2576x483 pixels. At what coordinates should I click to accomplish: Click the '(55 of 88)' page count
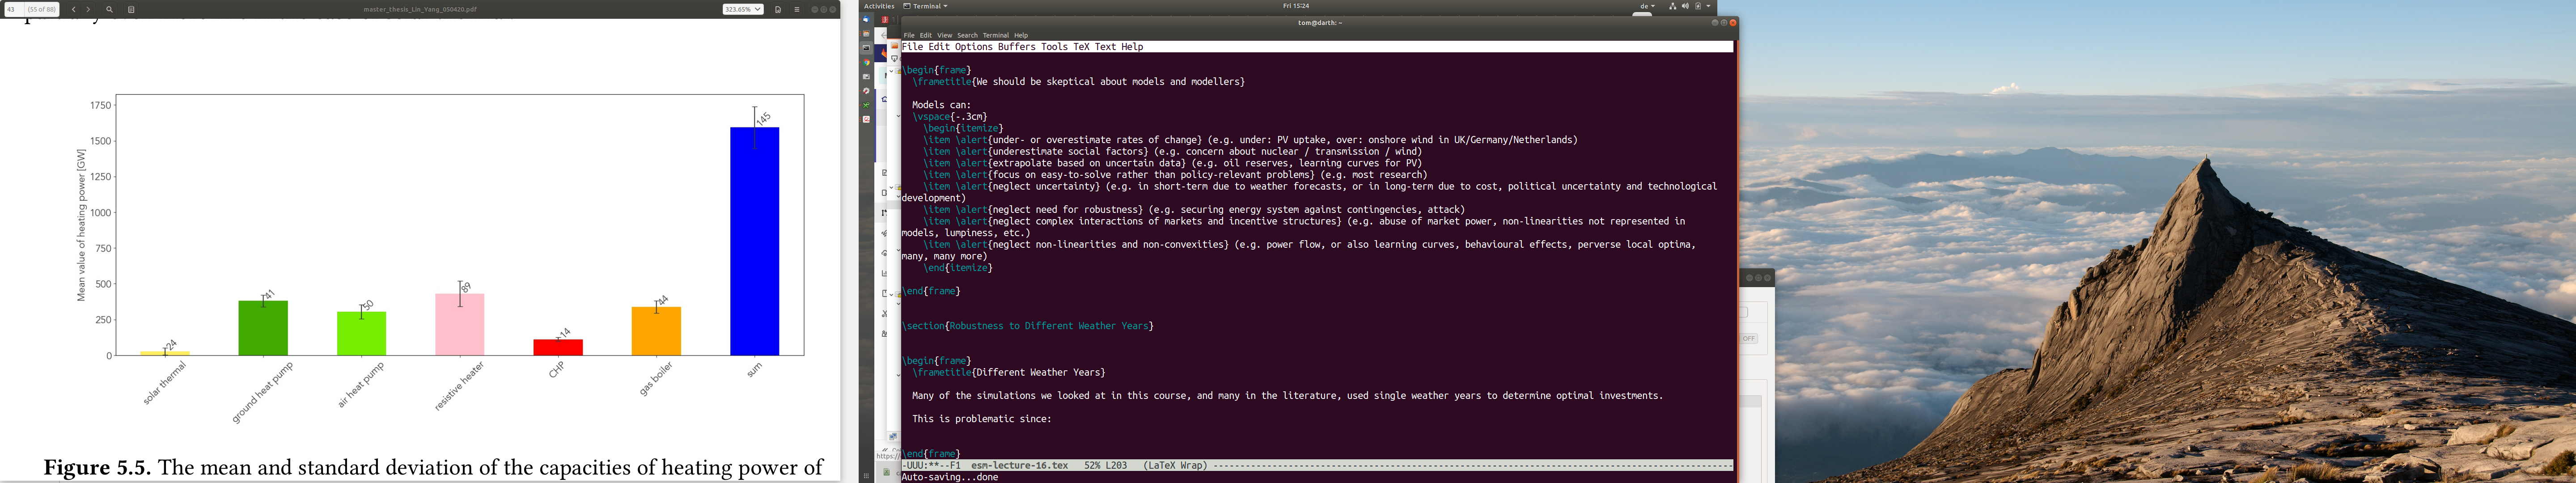[41, 9]
